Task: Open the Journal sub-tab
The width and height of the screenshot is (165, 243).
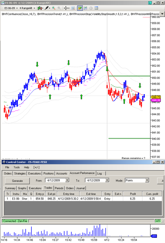Action: [x=80, y=188]
